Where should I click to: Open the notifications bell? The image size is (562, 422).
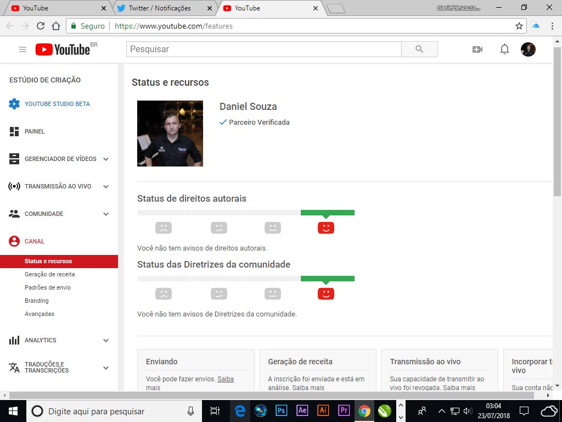click(x=504, y=49)
